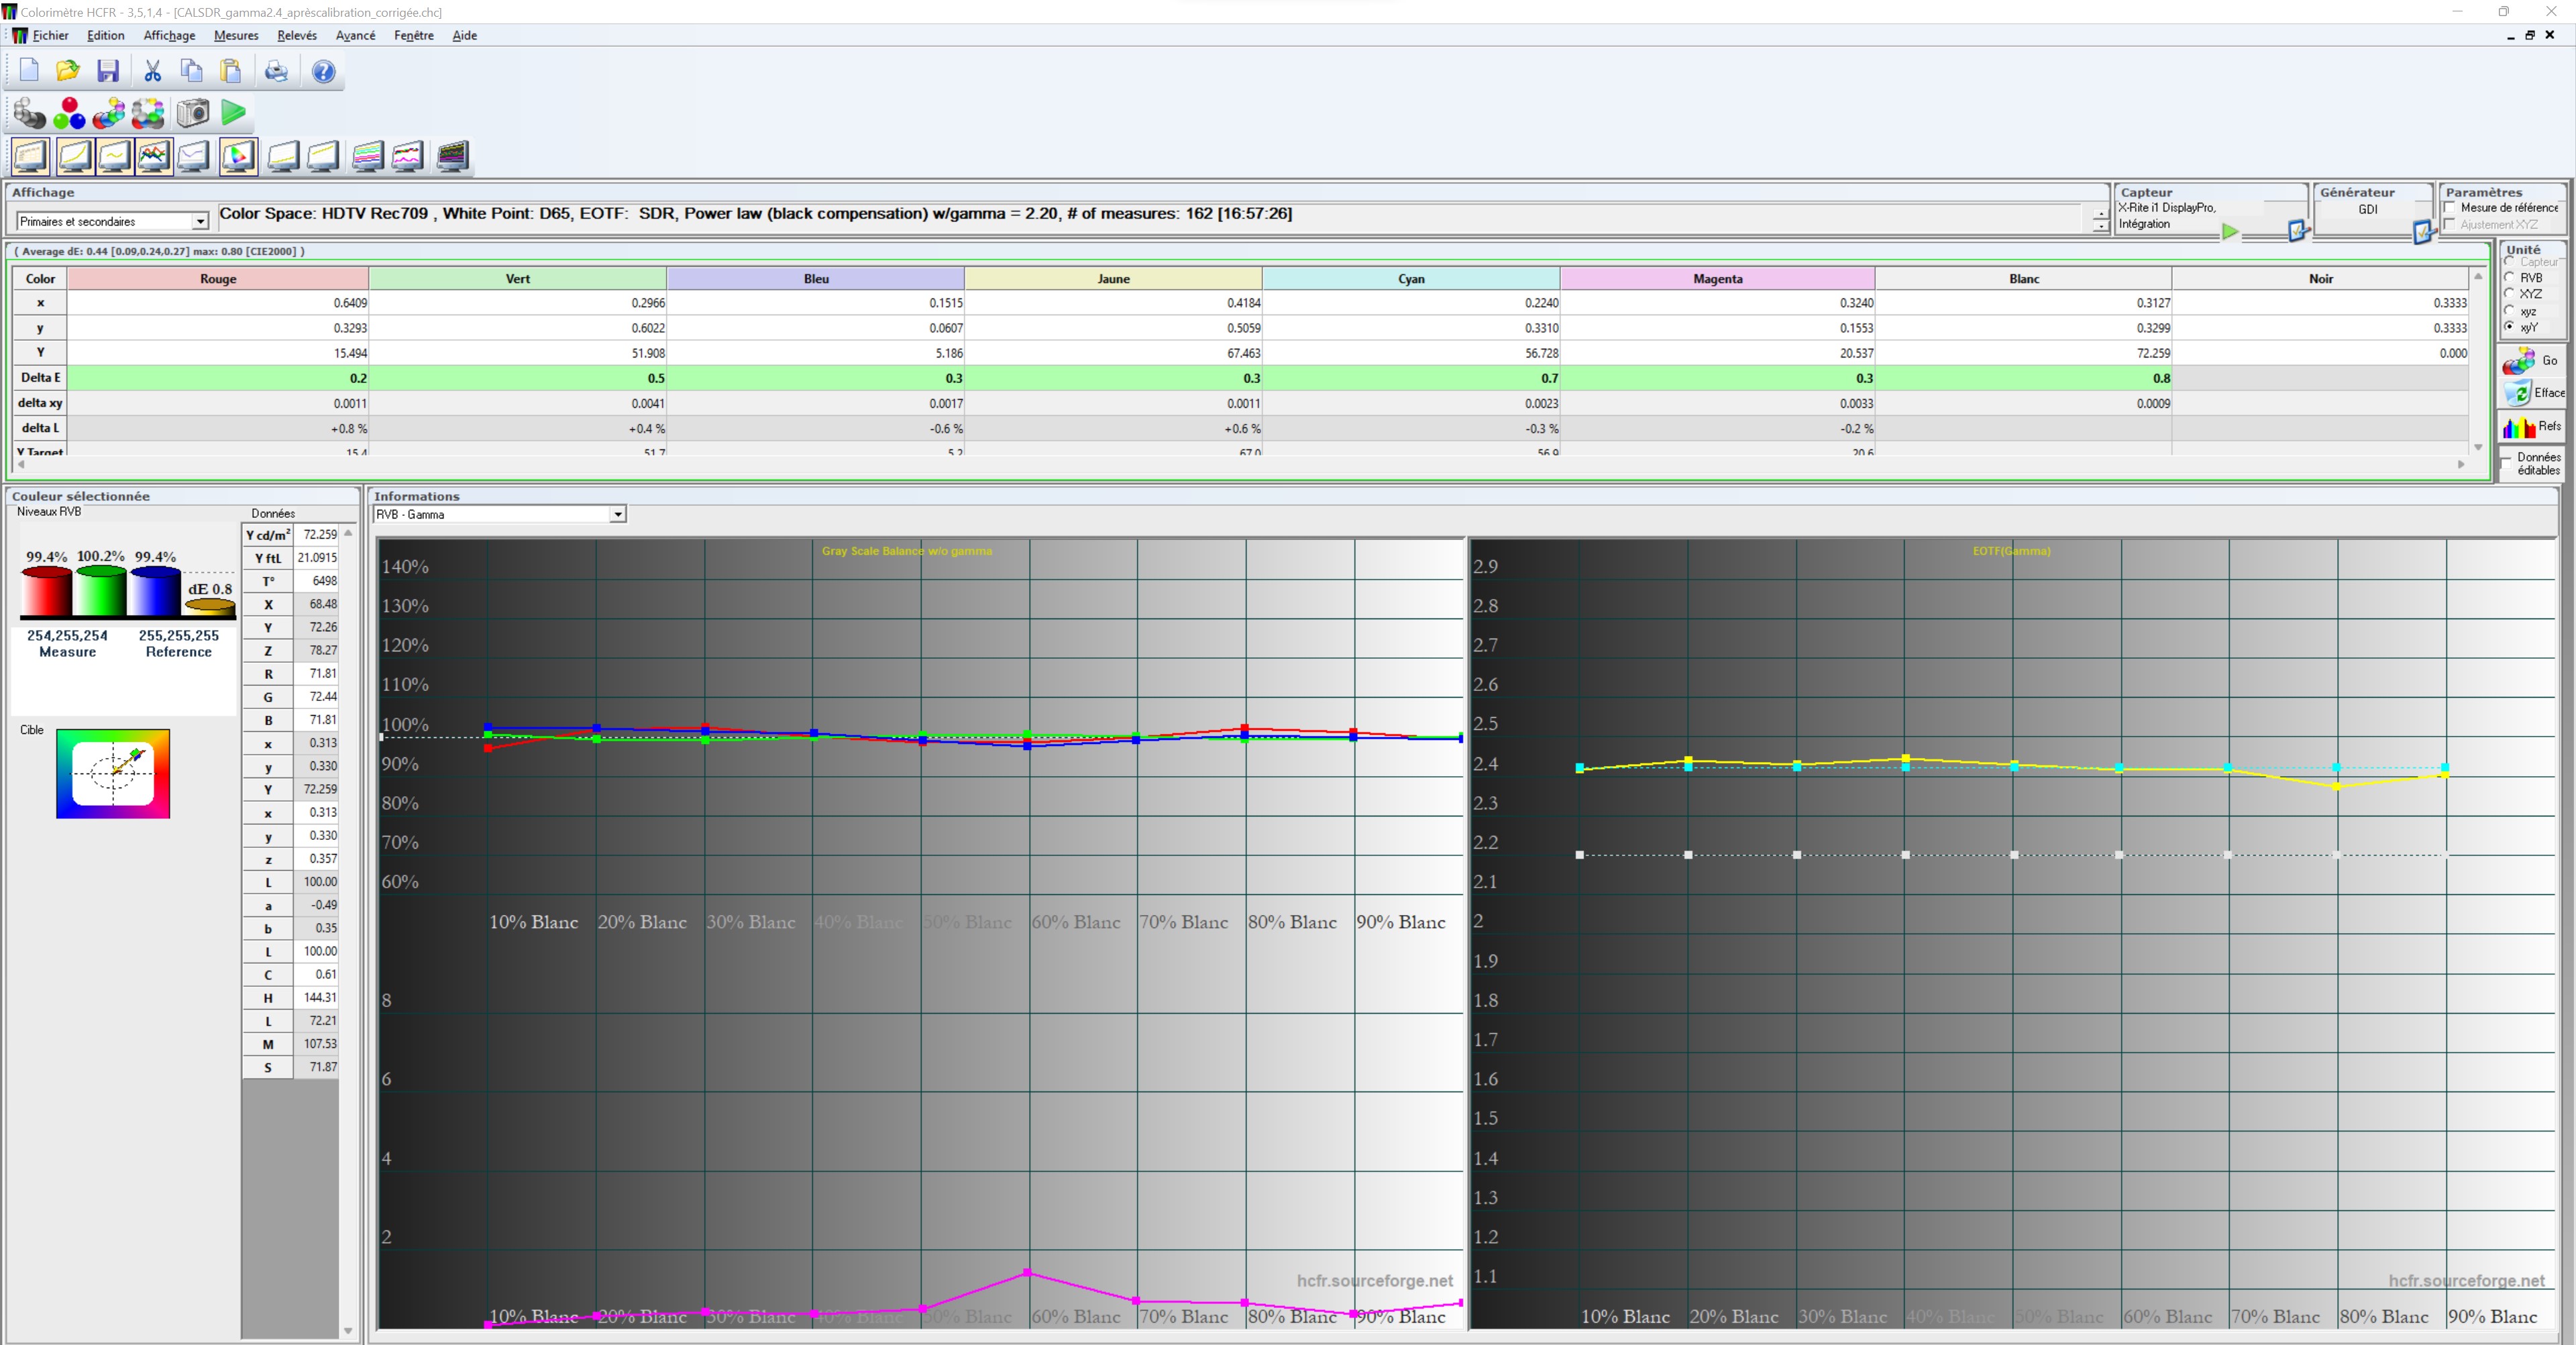The width and height of the screenshot is (2576, 1345).
Task: Expand the Primaires et secondaires dropdown
Action: point(200,221)
